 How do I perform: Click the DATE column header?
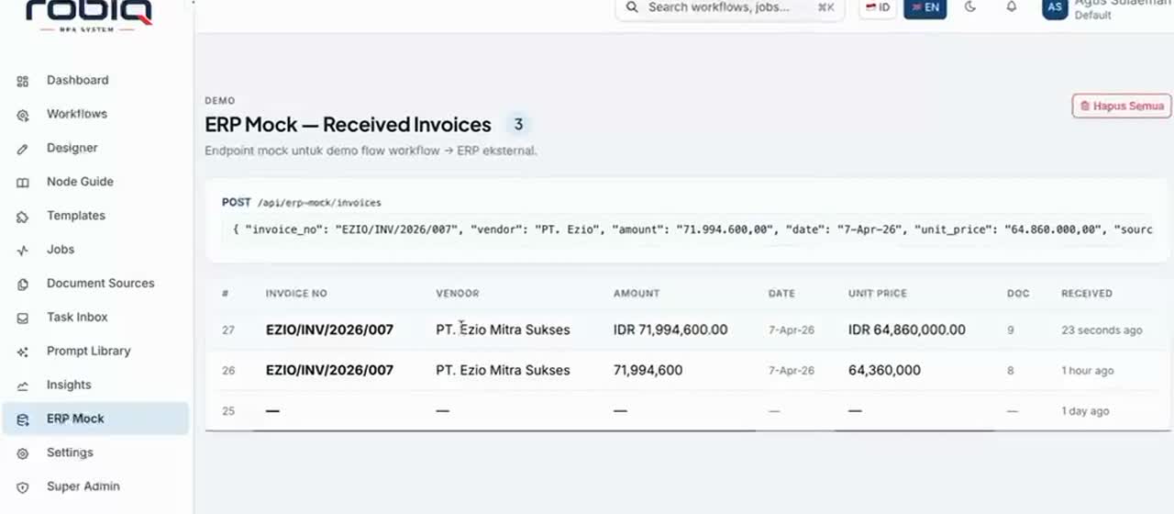point(781,294)
